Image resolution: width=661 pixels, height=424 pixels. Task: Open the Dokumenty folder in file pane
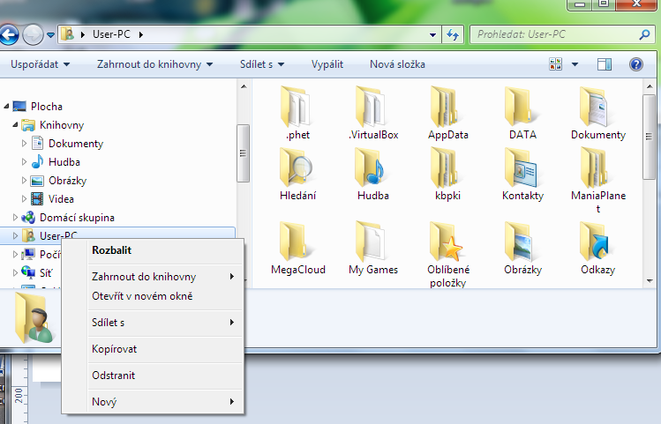[597, 113]
